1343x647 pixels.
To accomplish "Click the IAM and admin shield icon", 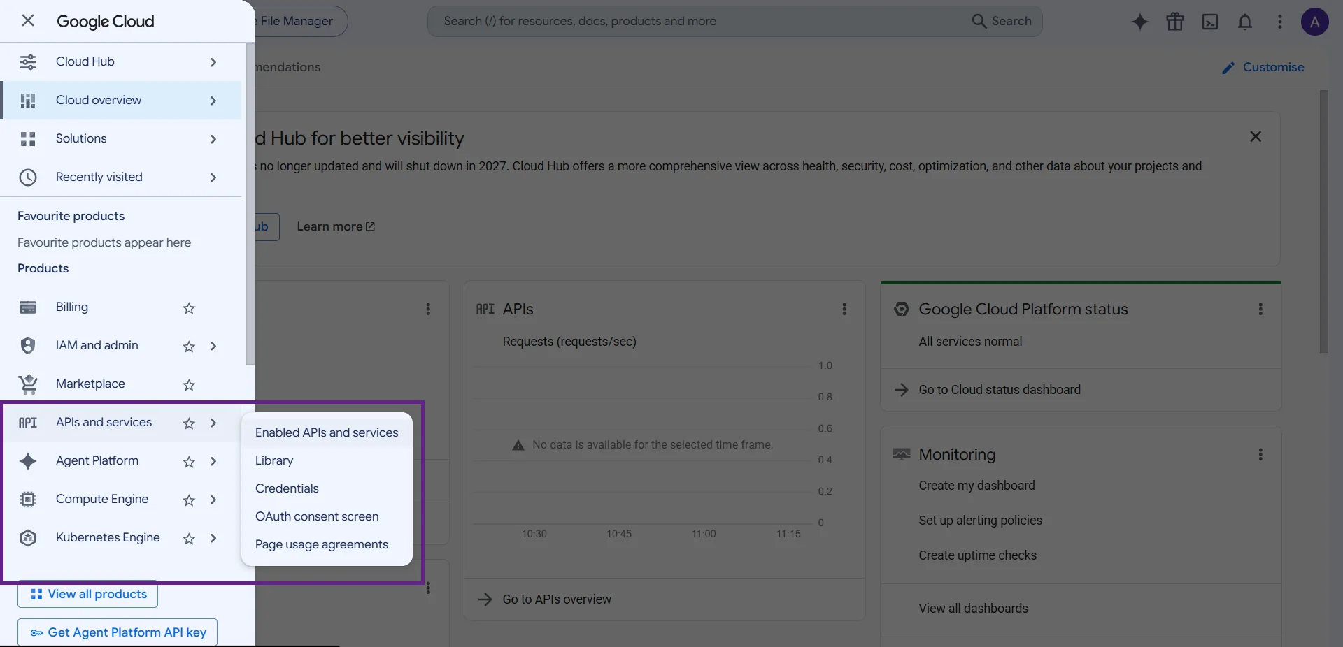I will point(28,345).
